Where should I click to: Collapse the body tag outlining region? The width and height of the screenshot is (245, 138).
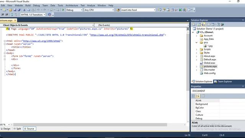(5, 53)
